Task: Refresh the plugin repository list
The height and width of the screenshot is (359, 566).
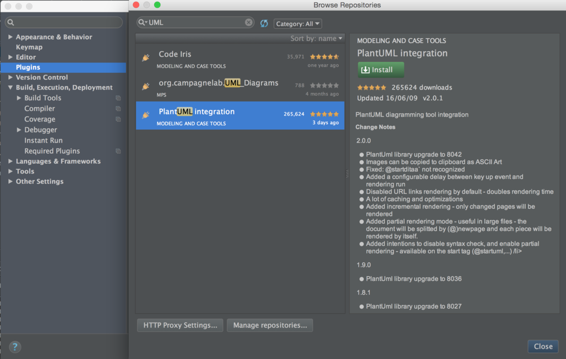Action: (x=264, y=23)
